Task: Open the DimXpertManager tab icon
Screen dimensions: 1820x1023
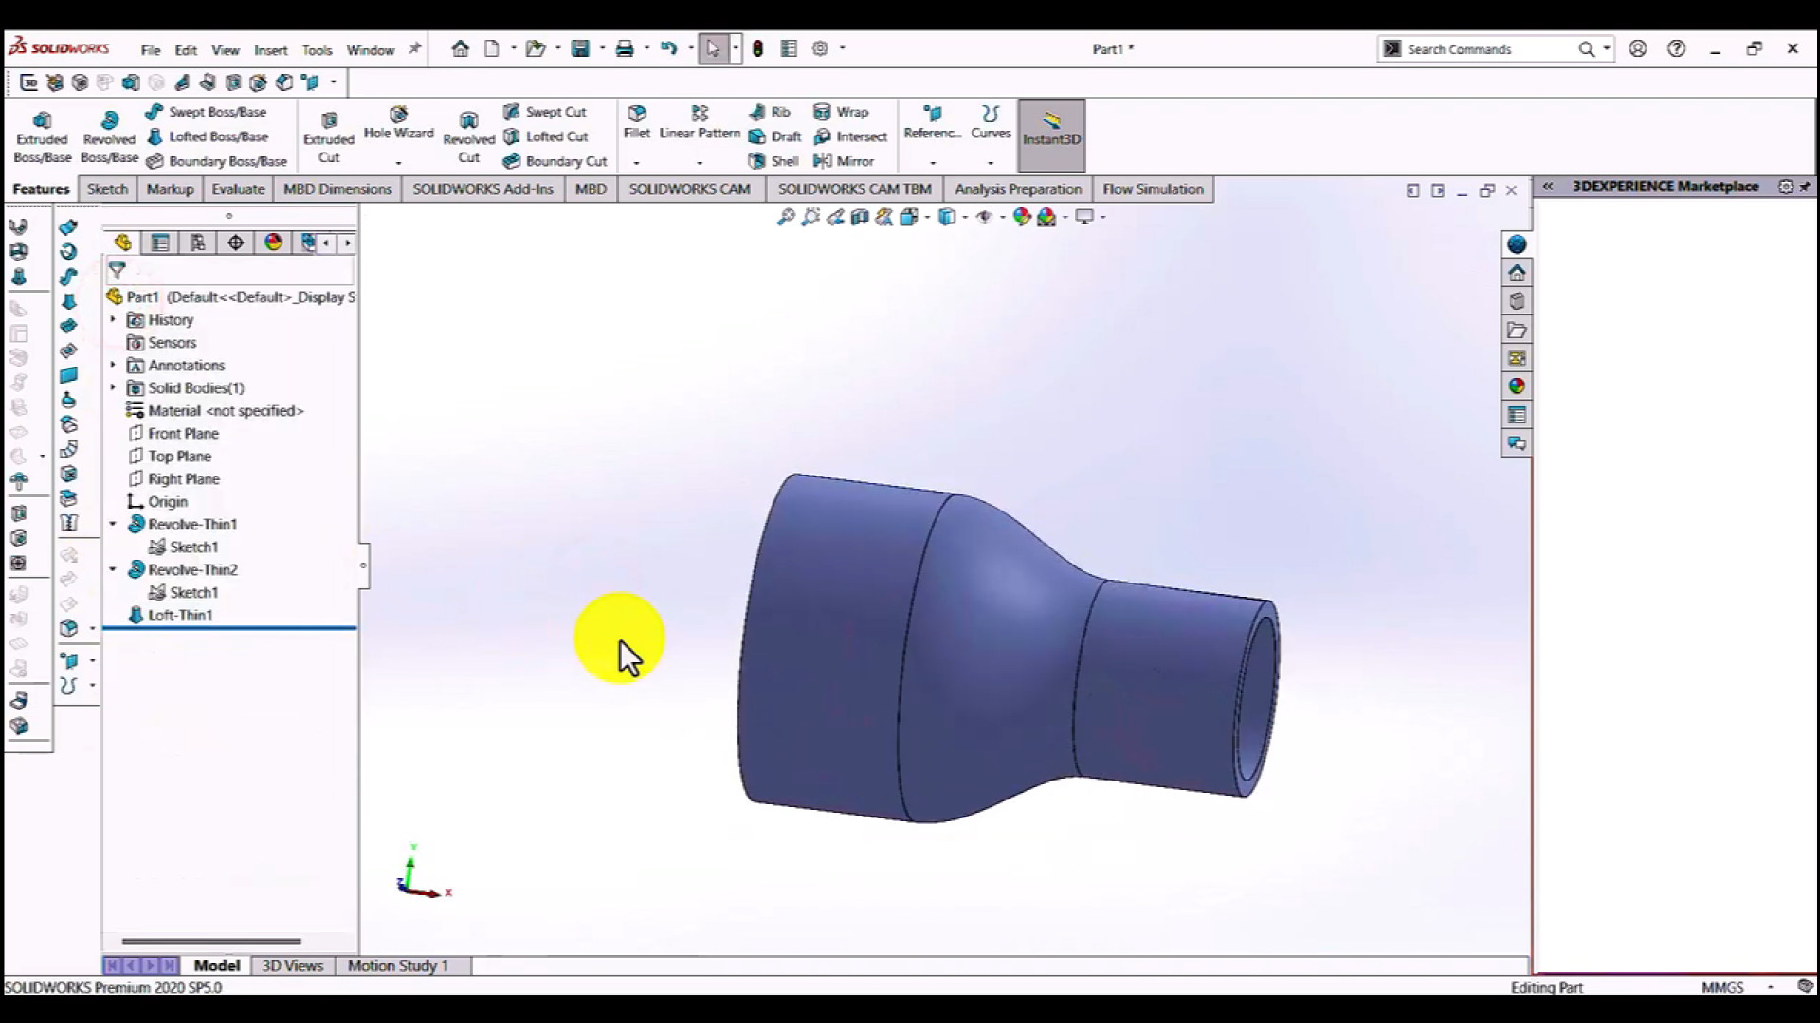Action: (236, 243)
